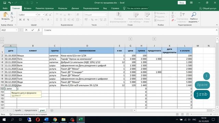The width and height of the screenshot is (219, 123).
Task: Collapse the ribbon with the chevron
Action: (217, 25)
